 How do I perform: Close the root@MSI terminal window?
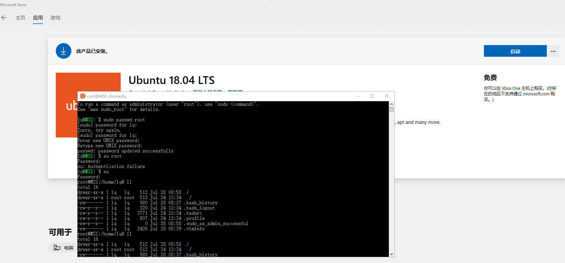coord(387,96)
